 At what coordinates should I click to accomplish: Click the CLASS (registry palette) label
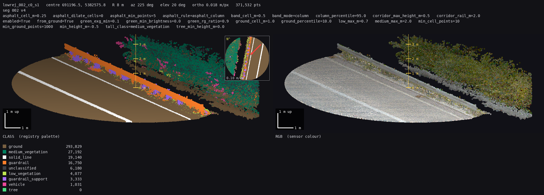point(31,136)
